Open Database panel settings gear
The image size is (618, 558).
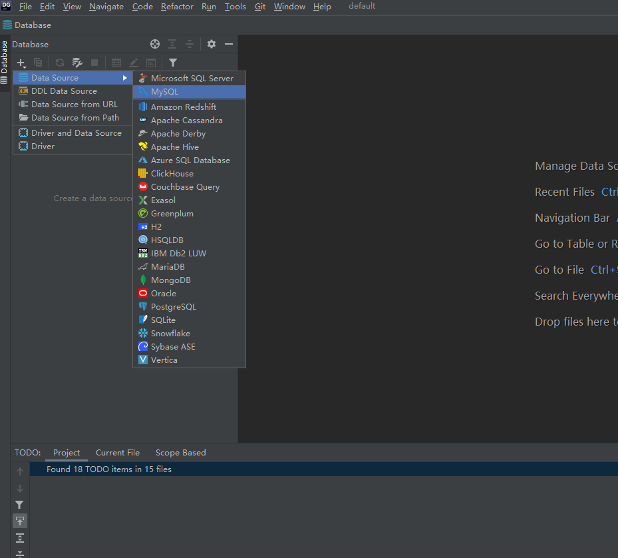(212, 44)
